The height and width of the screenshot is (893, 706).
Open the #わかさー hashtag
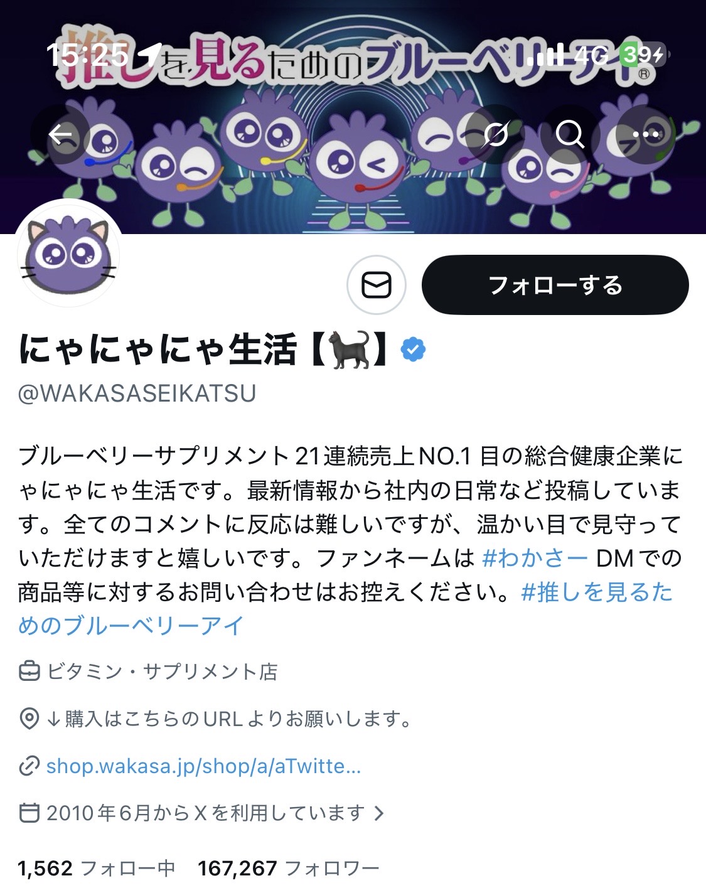click(535, 558)
